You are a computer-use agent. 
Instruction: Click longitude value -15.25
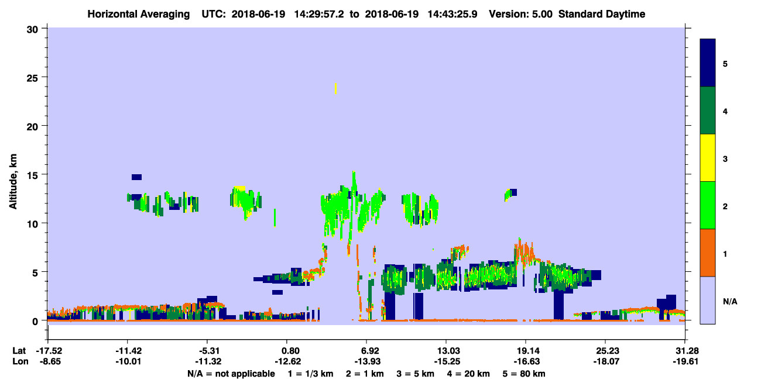tap(447, 361)
